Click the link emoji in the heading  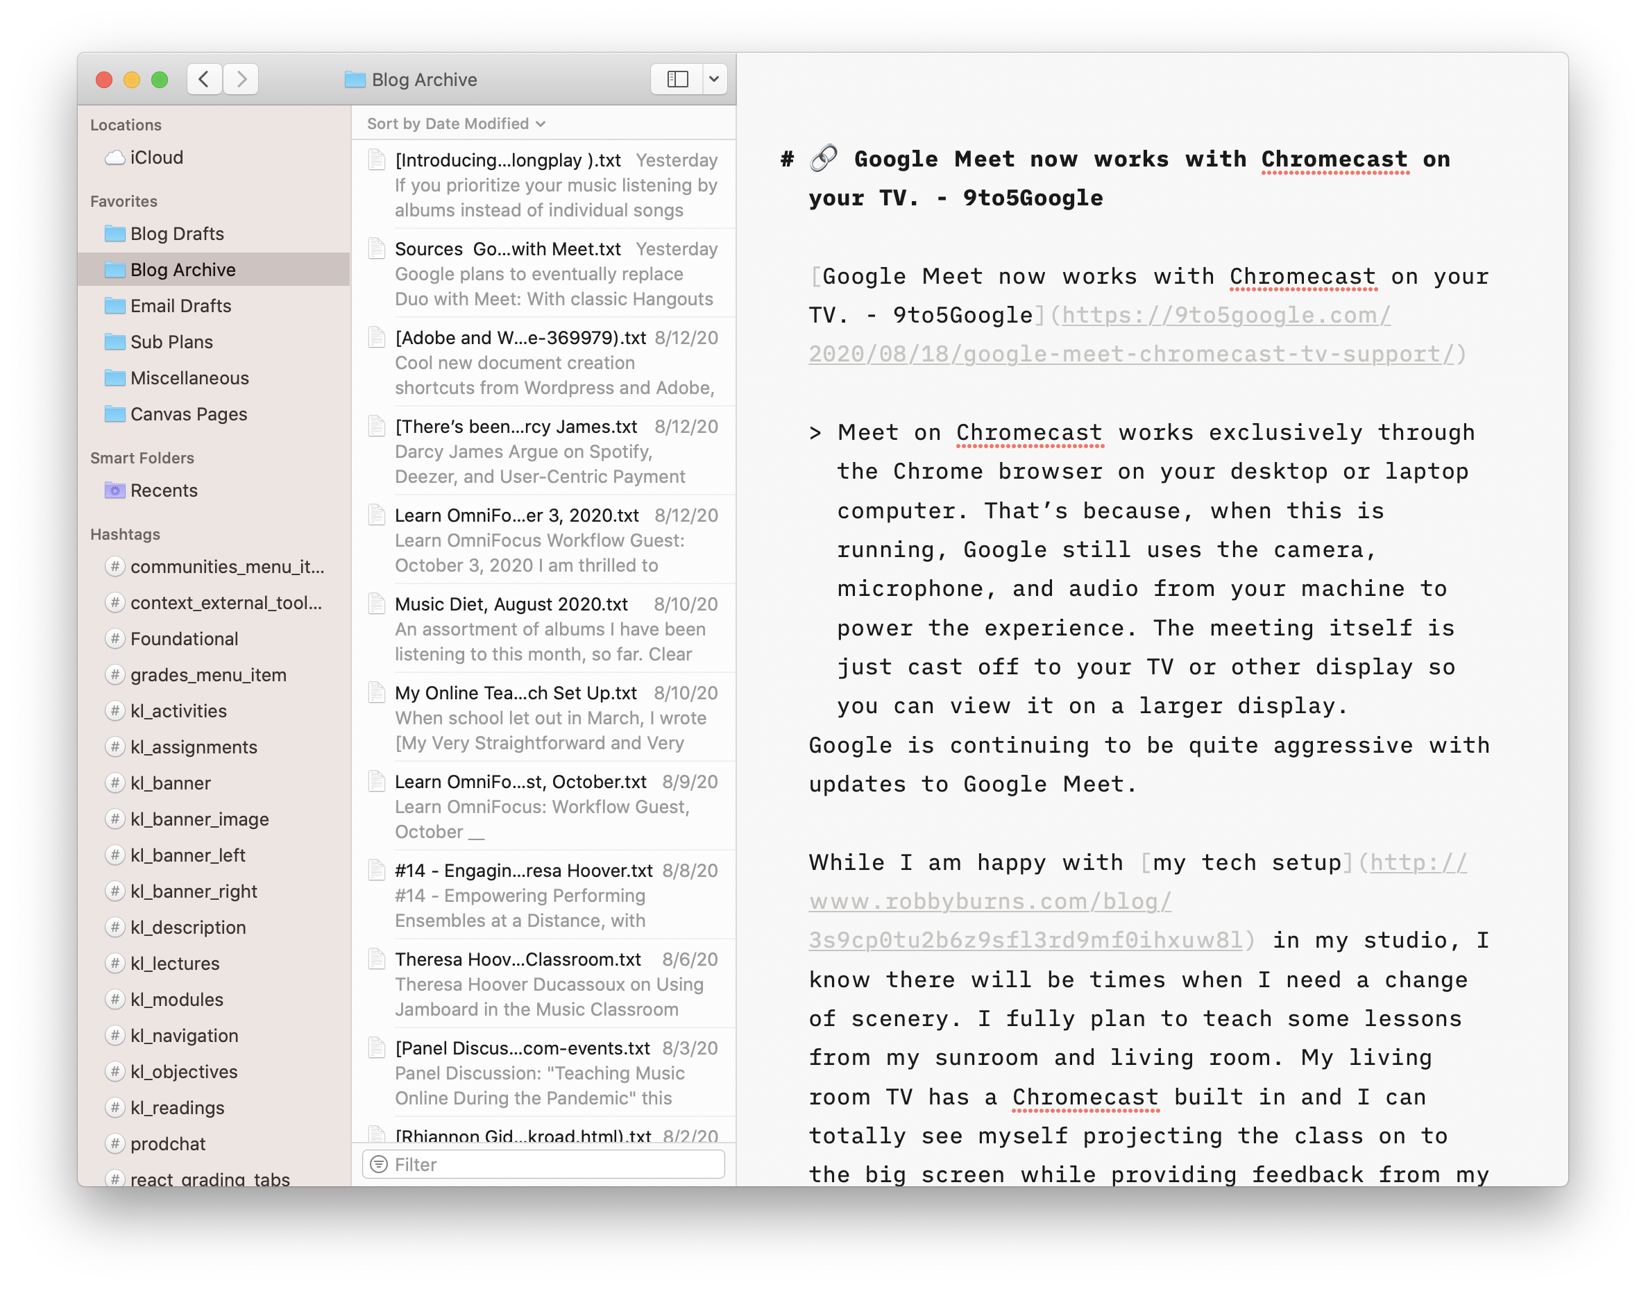[824, 157]
